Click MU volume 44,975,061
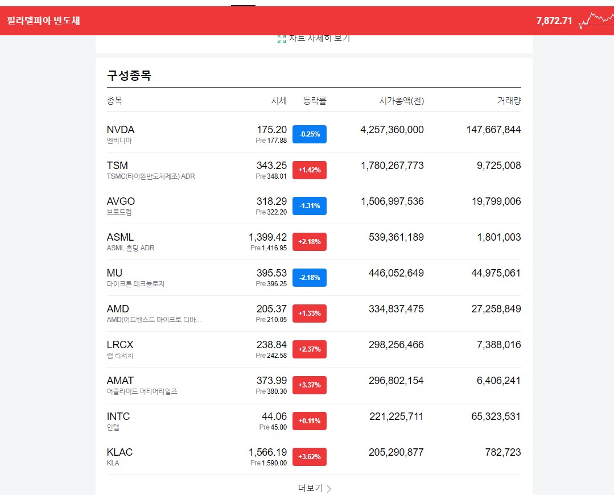 coord(496,273)
